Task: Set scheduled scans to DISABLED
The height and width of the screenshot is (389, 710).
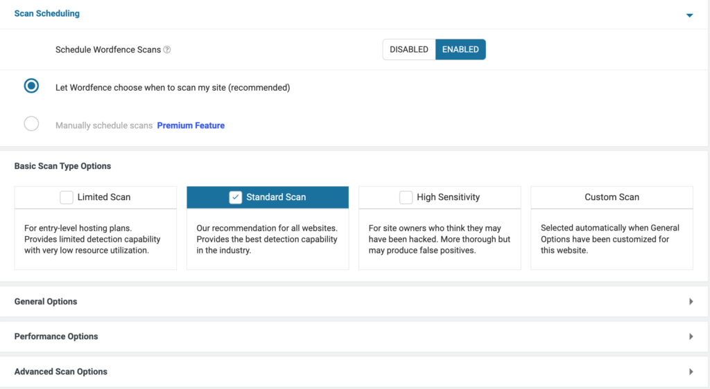Action: pyautogui.click(x=409, y=50)
